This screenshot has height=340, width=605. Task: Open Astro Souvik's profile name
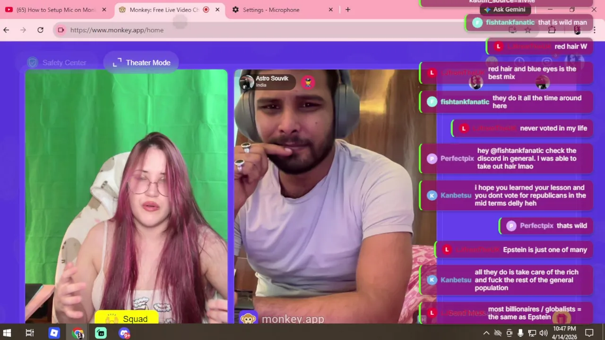pyautogui.click(x=272, y=78)
